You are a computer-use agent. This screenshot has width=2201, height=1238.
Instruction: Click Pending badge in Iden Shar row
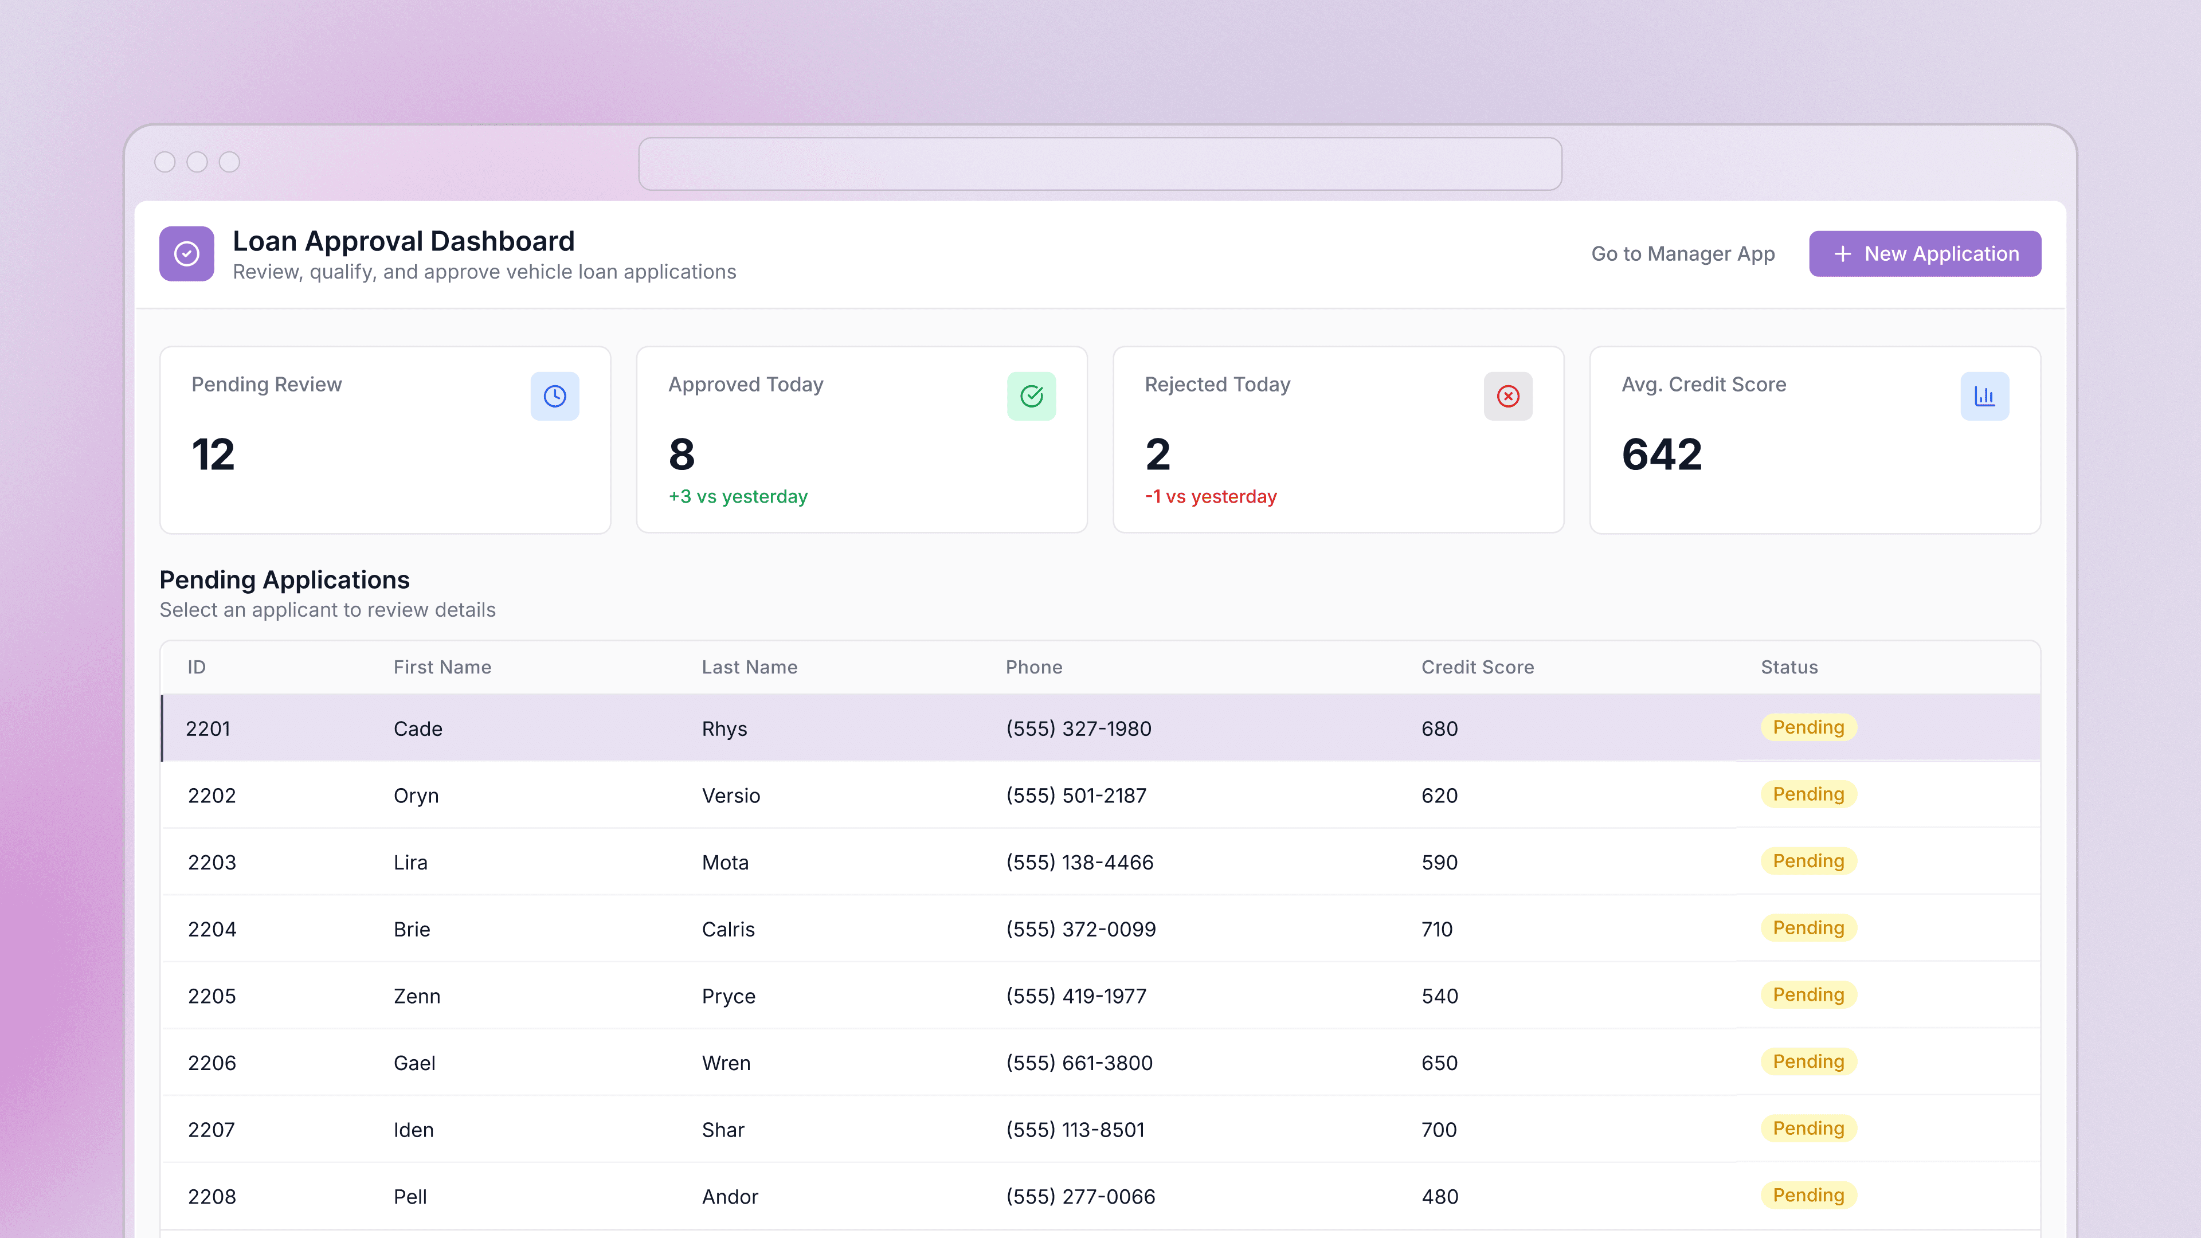tap(1808, 1128)
